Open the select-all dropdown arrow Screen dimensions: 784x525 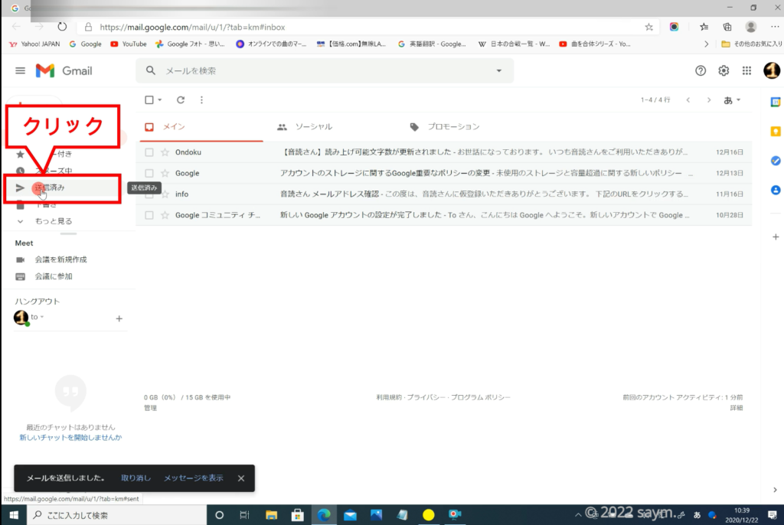[160, 100]
